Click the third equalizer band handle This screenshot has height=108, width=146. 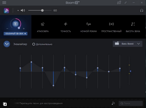(x=42, y=68)
